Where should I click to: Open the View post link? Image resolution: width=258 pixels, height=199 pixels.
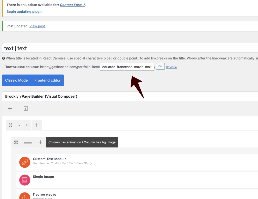37,26
